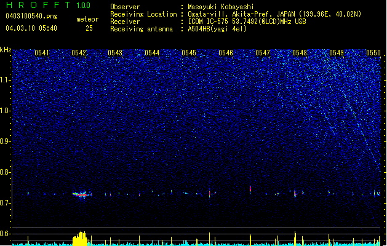
Task: Click the 0549 time marker
Action: tap(337, 53)
